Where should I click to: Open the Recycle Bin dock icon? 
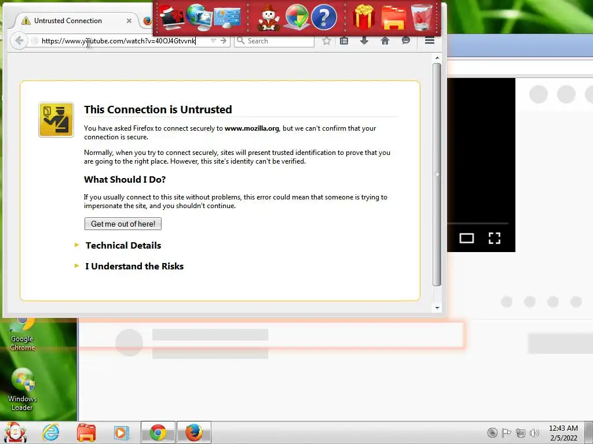tap(422, 17)
